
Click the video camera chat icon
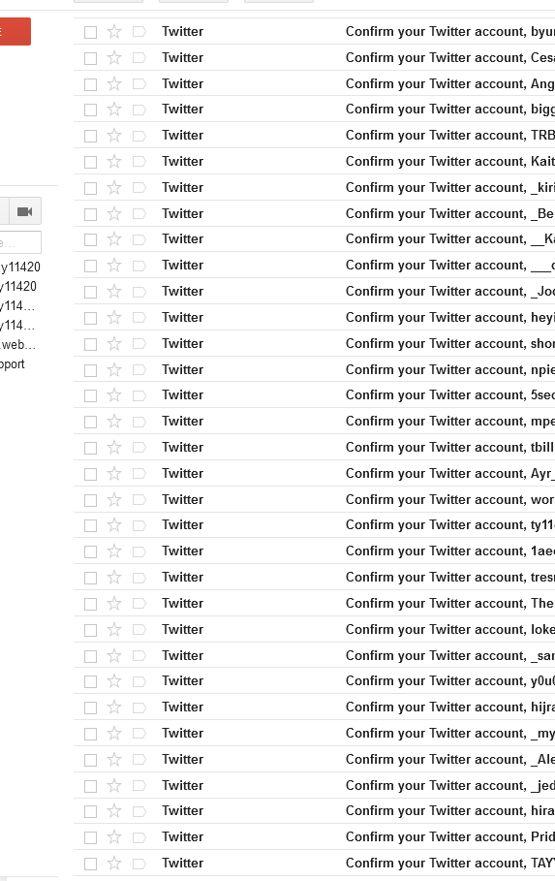(x=25, y=211)
